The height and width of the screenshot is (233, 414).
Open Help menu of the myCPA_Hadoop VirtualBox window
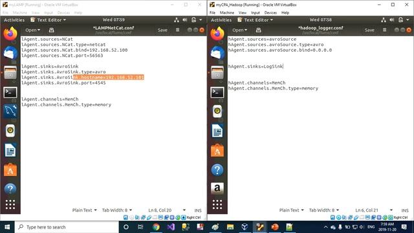click(x=285, y=13)
